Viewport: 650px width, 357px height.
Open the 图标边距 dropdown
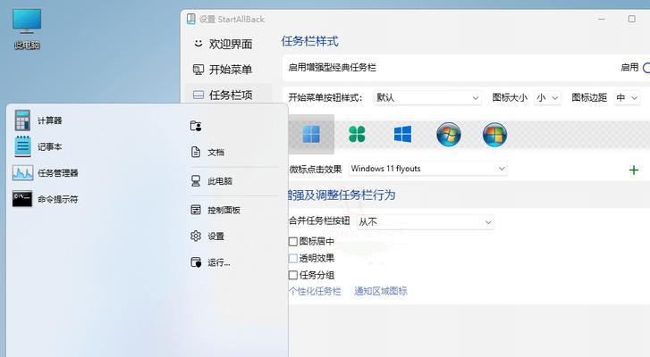click(627, 97)
